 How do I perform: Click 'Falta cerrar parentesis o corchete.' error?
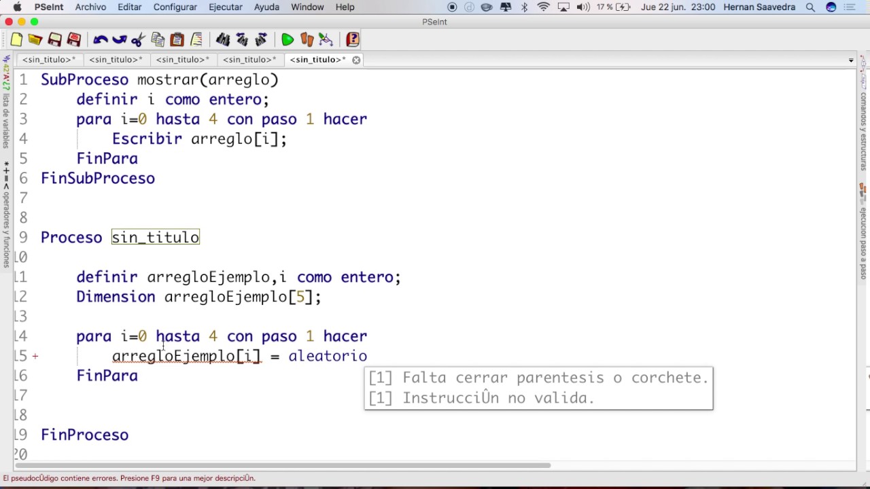coord(538,378)
